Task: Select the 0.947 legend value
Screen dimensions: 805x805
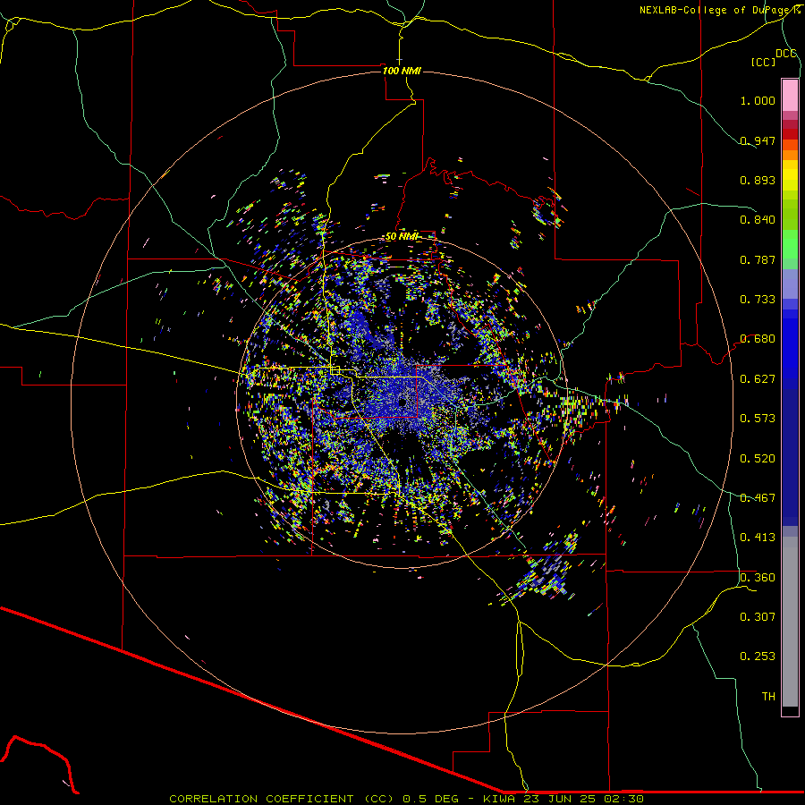Action: pos(758,140)
